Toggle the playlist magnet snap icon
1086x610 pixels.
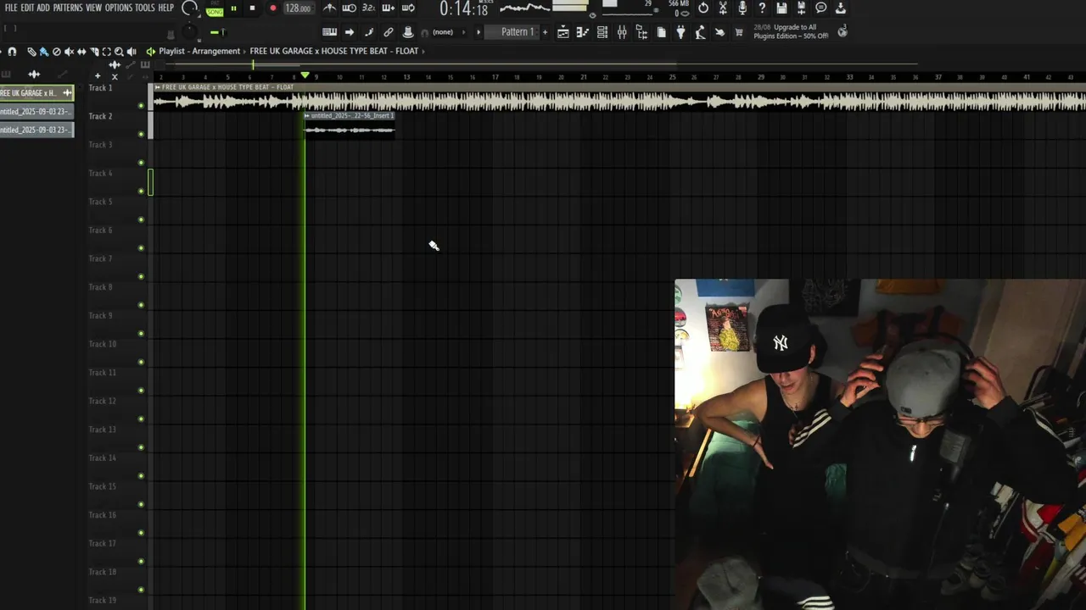tap(12, 52)
